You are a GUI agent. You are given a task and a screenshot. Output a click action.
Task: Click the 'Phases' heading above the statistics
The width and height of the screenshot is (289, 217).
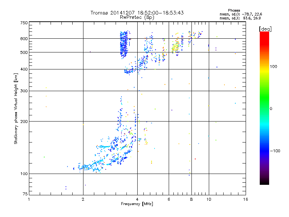(234, 10)
